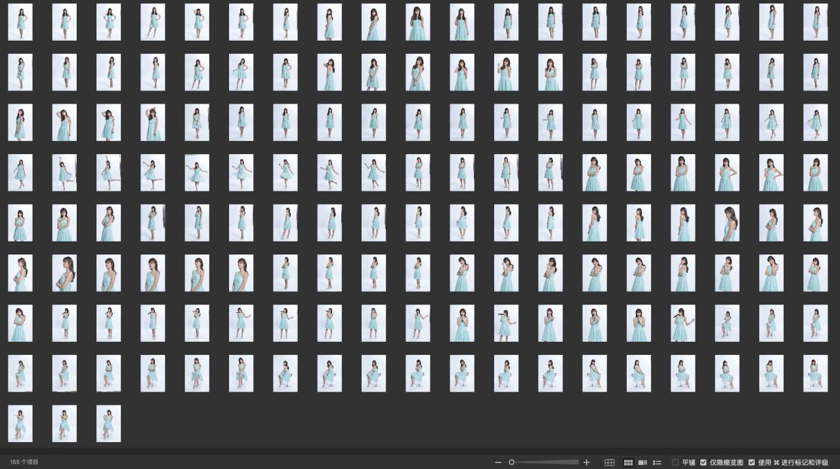Select the last thumbnail in the top row

[815, 22]
